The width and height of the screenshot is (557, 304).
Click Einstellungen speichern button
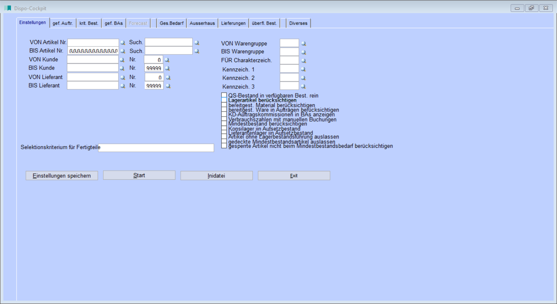click(x=62, y=176)
